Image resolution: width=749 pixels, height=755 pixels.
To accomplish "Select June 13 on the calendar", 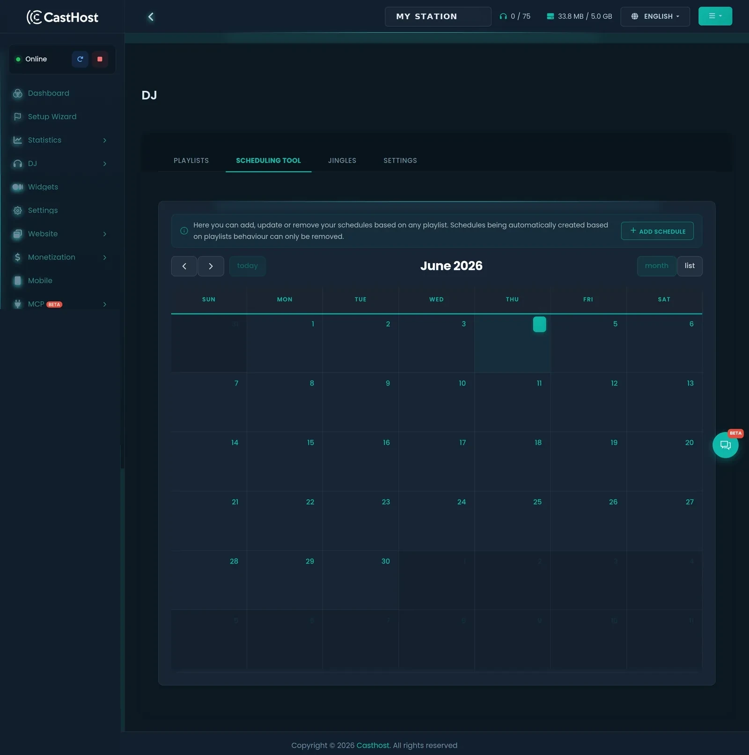I will pos(664,402).
